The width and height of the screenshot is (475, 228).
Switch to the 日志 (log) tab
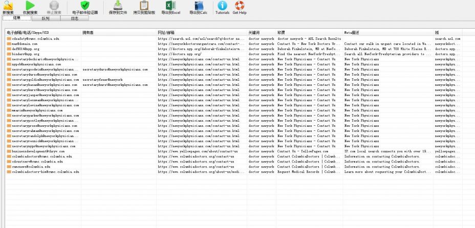pyautogui.click(x=74, y=18)
